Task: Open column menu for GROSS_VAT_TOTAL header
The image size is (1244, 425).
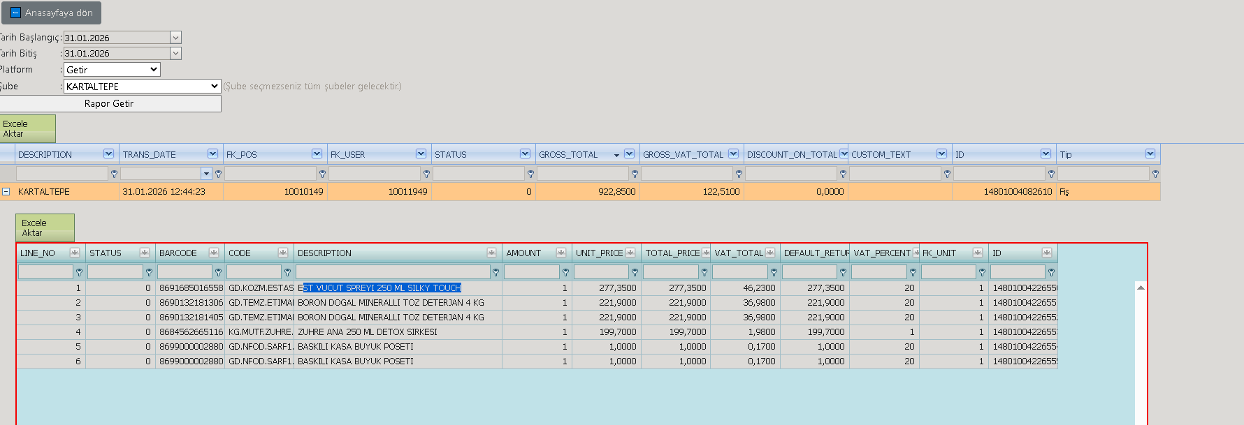Action: [x=733, y=154]
